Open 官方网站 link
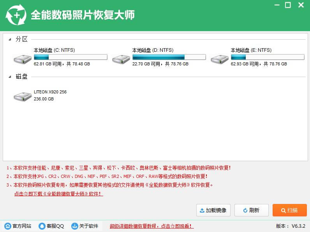Image resolution: width=310 pixels, height=232 pixels. click(x=22, y=226)
